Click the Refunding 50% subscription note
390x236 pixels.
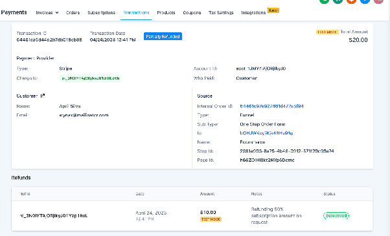point(276,216)
